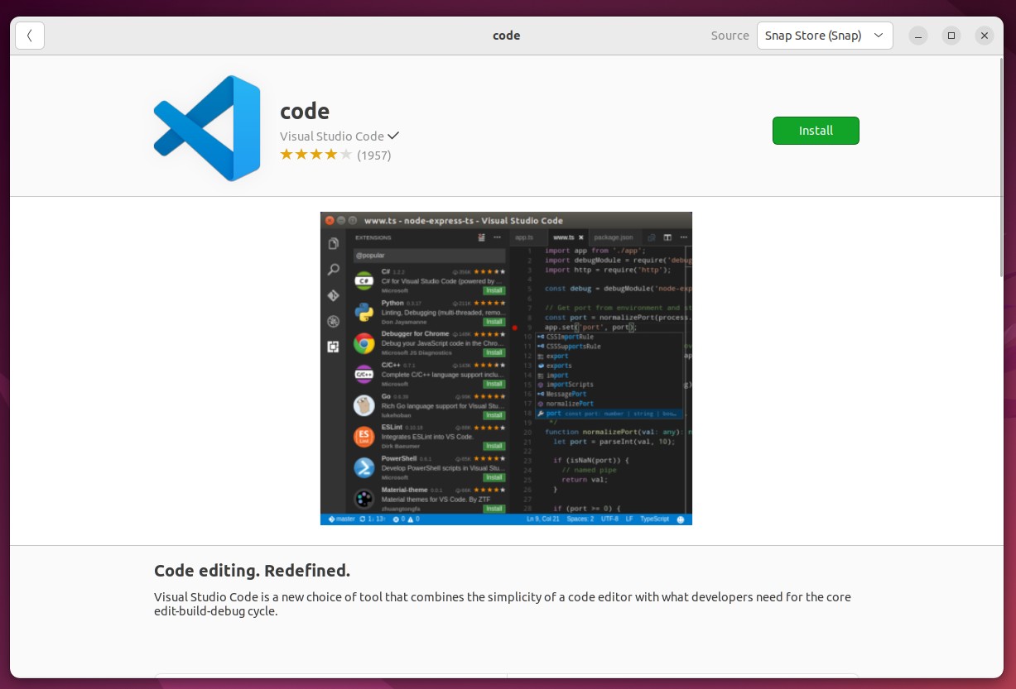The image size is (1016, 689).
Task: Click the Visual Studio Code app logo
Action: click(x=207, y=127)
